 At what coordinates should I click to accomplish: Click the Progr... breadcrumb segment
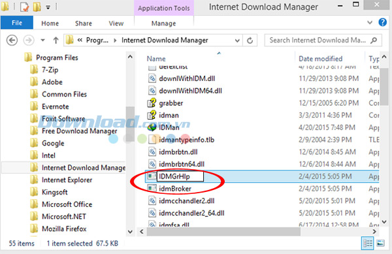tap(97, 40)
